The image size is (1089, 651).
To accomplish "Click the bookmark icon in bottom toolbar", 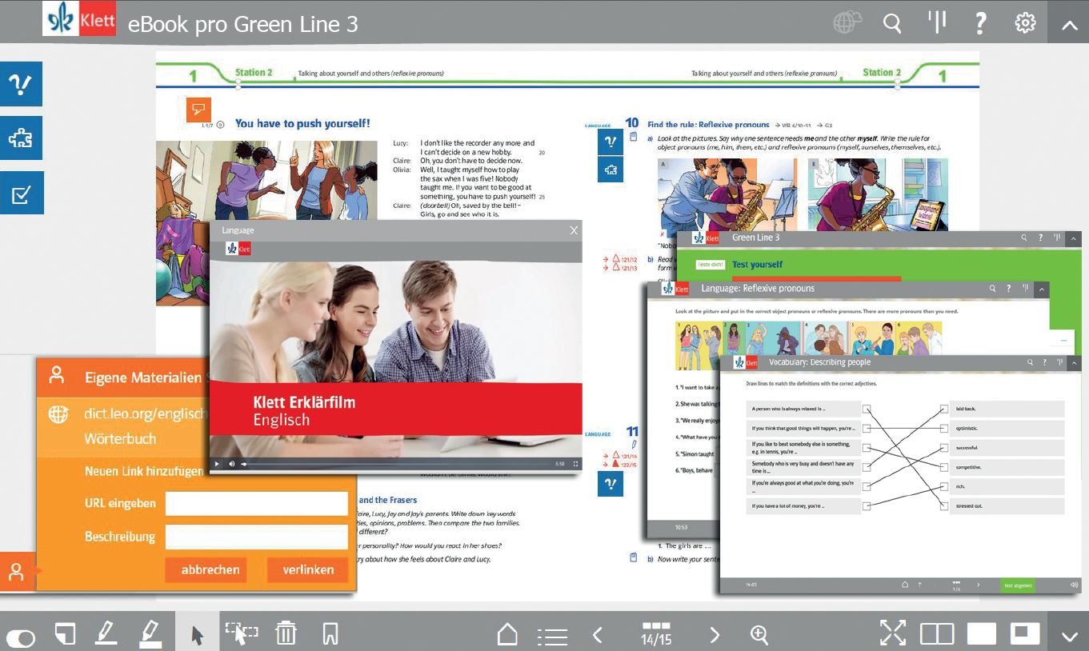I will click(x=330, y=634).
